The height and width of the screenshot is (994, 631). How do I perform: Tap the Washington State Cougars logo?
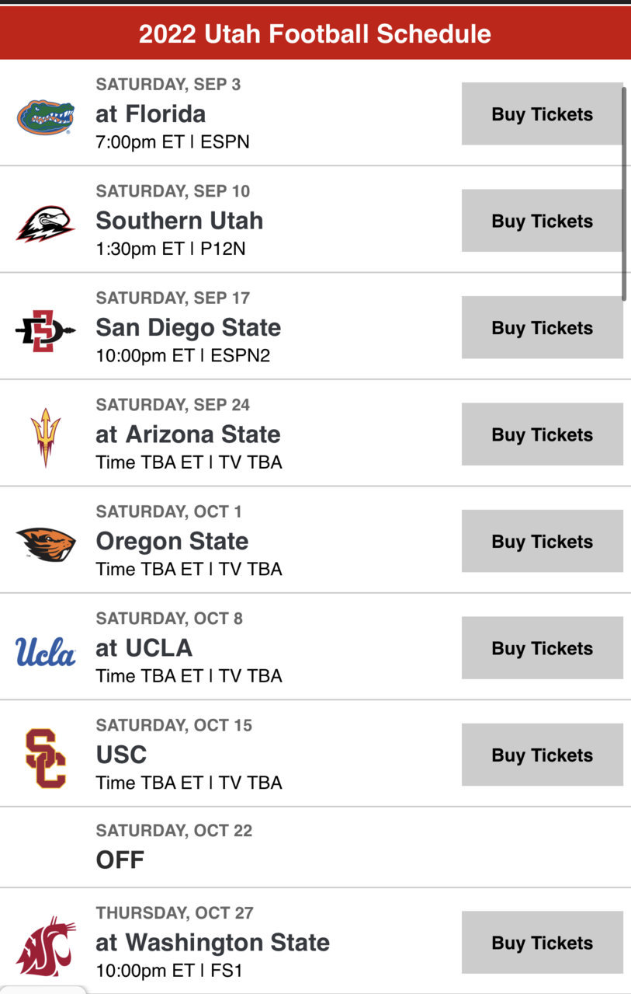pos(46,945)
